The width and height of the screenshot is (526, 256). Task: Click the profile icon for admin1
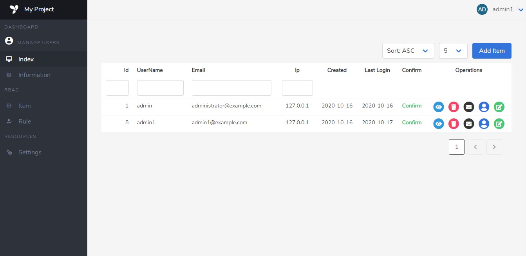click(x=484, y=124)
